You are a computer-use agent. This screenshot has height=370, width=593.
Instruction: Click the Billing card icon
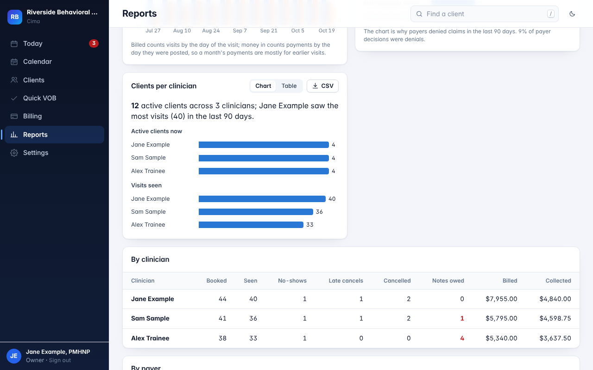coord(14,116)
